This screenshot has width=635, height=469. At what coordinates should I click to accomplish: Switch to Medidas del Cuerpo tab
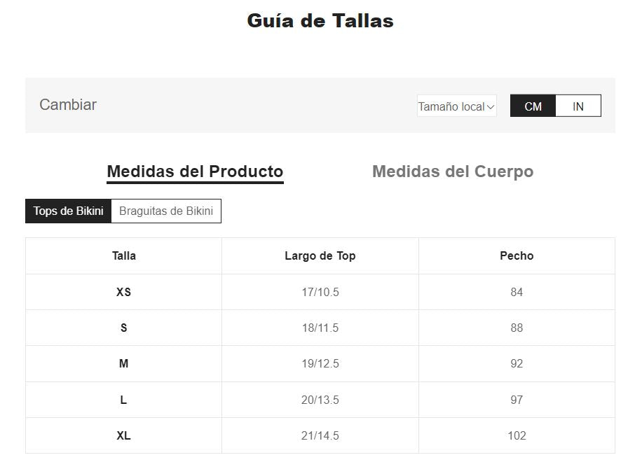[x=453, y=171]
